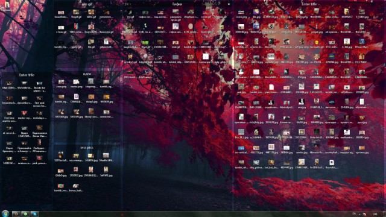Select the 3545336.jpg file
Screen dimensions: 386x217
coord(347,104)
